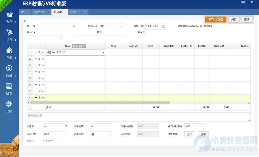Click the 优惠率 input field
Image resolution: width=259 pixels, height=157 pixels.
(54, 126)
